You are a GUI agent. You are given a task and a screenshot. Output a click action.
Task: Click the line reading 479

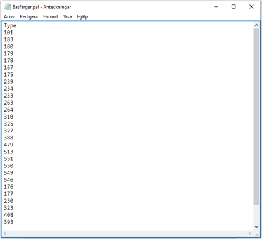click(x=8, y=145)
